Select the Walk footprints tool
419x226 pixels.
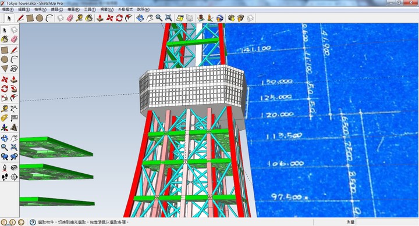pyautogui.click(x=5, y=177)
